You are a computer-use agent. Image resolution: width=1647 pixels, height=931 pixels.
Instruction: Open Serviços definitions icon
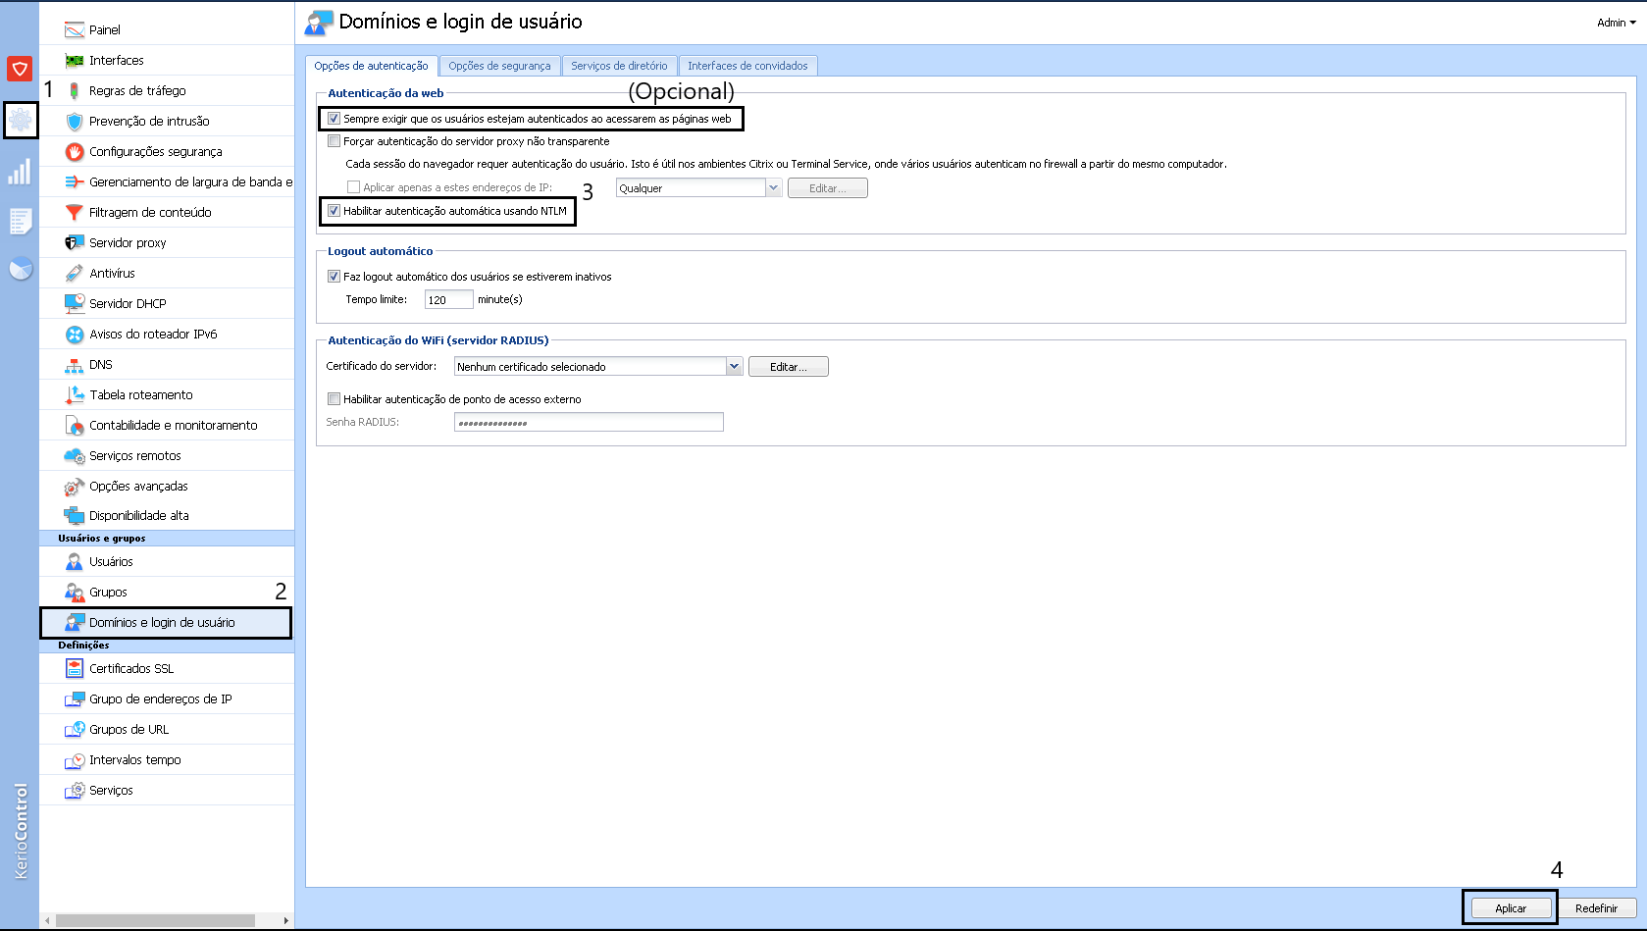[x=74, y=790]
